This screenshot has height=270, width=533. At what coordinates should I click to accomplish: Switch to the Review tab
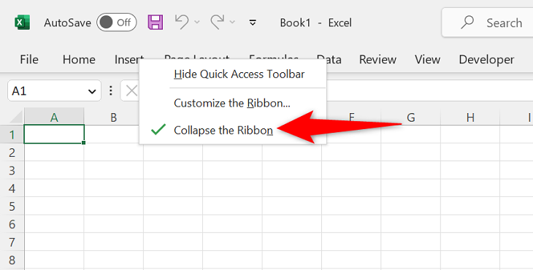377,59
